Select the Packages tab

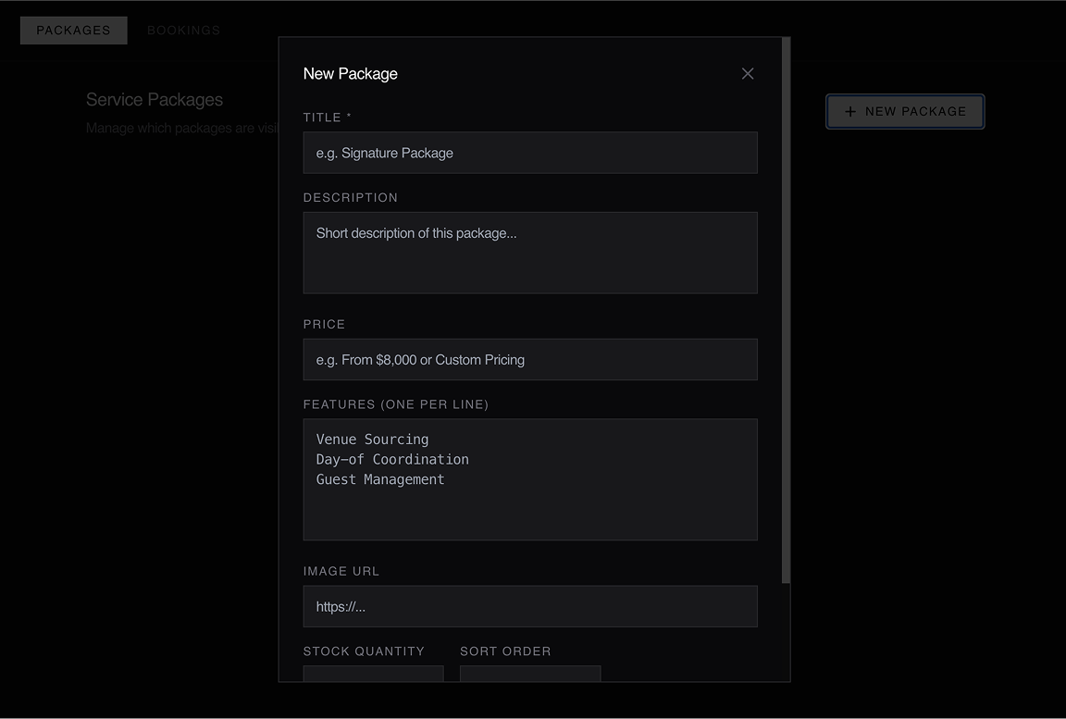(73, 31)
